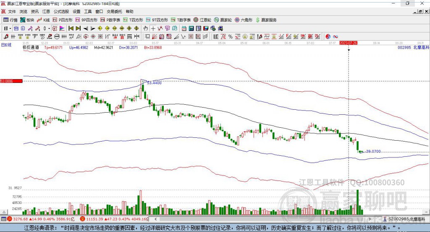Screen dimensions: 430x232
Task: Select the 日K线 chart label
Action: (6, 45)
